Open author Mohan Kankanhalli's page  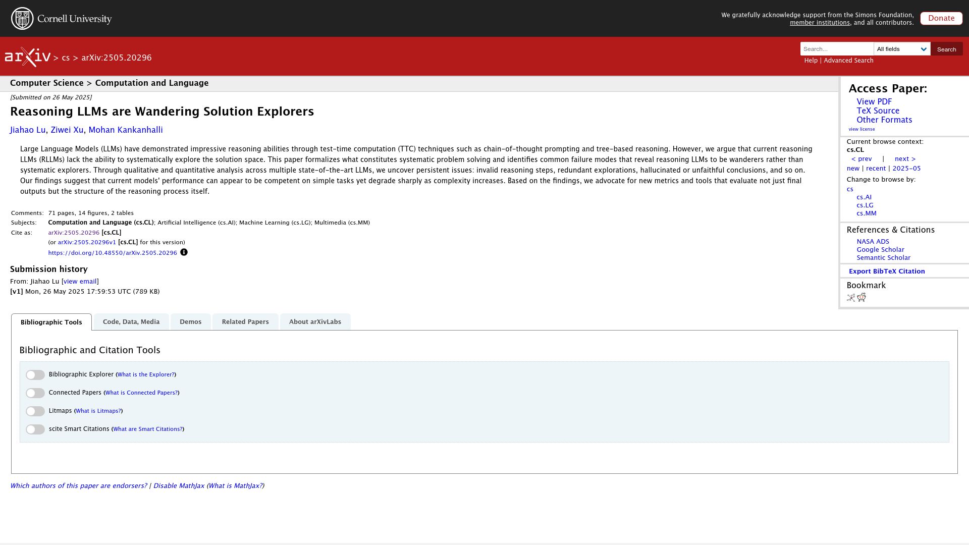pos(126,130)
